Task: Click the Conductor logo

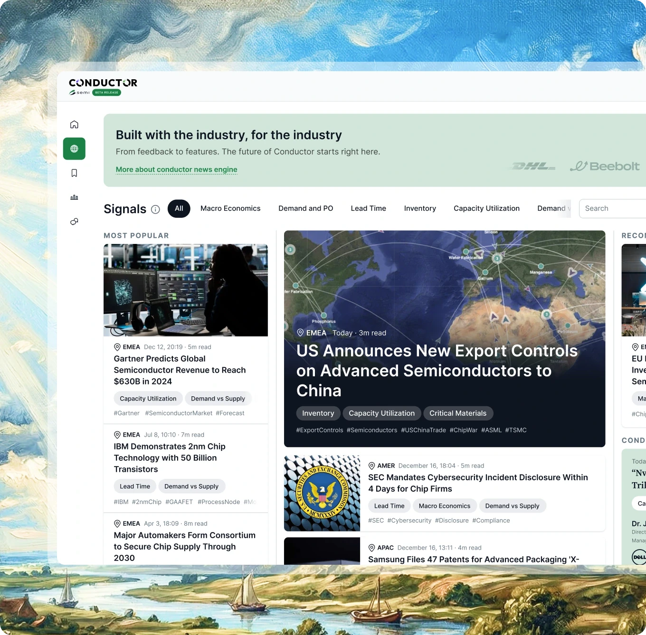Action: (x=103, y=83)
